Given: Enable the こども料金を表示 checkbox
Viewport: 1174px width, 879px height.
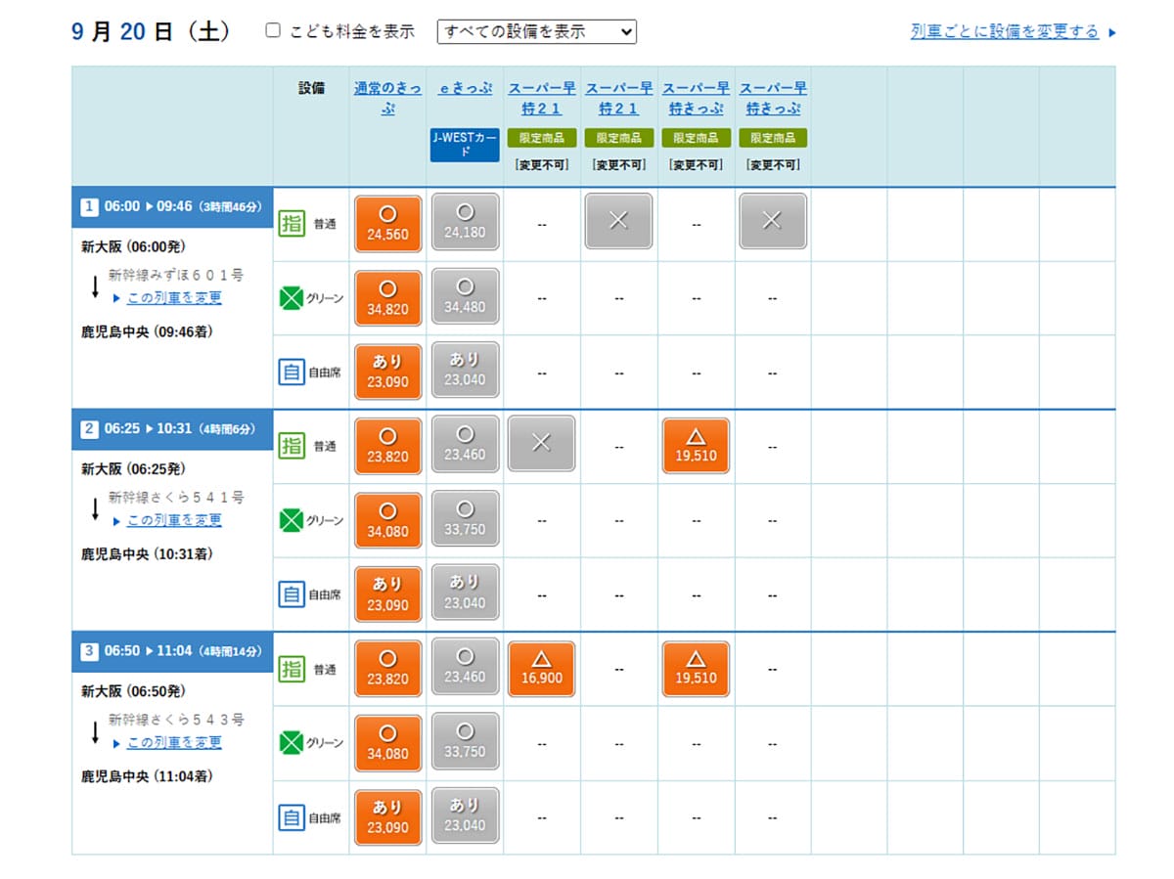Looking at the screenshot, I should 274,31.
